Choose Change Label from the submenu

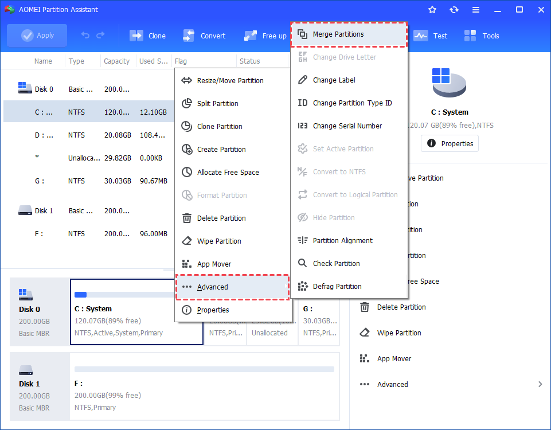tap(349, 80)
